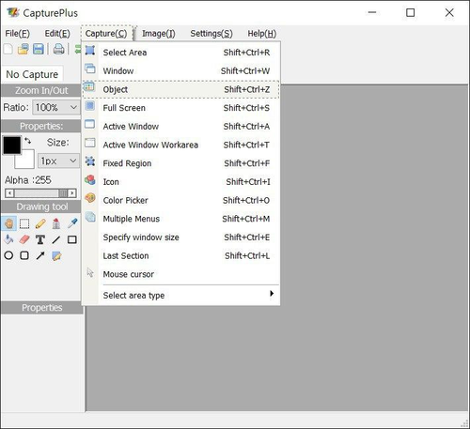Choose Specify window size option
The image size is (470, 429).
[180, 237]
